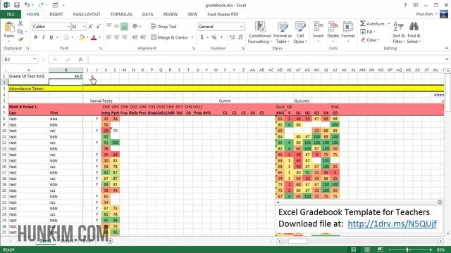451x253 pixels.
Task: Click the red Font Color swatch button
Action: pos(94,37)
